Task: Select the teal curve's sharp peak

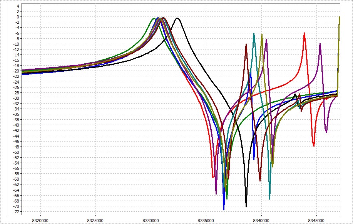Action: [x=254, y=34]
